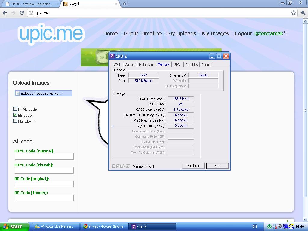This screenshot has width=308, height=231.
Task: Open Windows Live Messenger from taskbar
Action: pos(55,227)
